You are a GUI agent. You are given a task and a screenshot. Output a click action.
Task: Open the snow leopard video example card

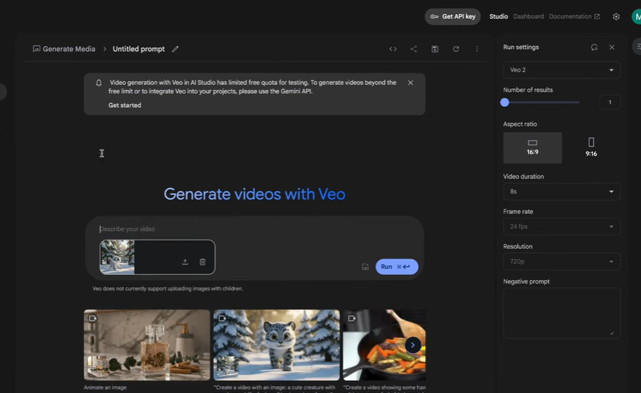(x=276, y=345)
